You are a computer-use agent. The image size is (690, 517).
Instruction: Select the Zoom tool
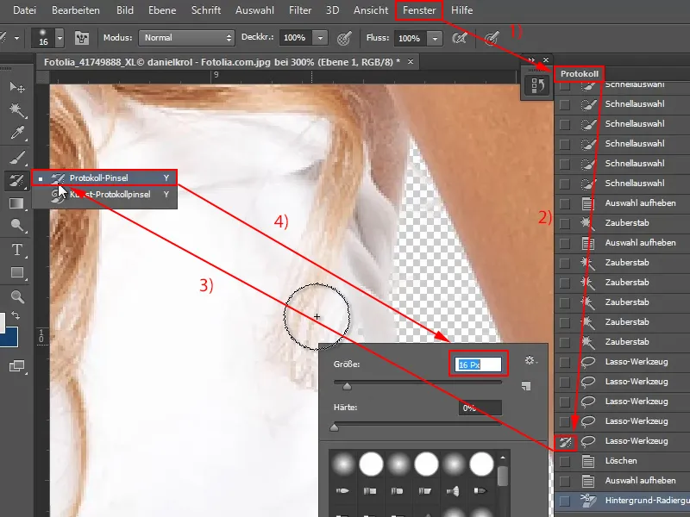coord(16,297)
